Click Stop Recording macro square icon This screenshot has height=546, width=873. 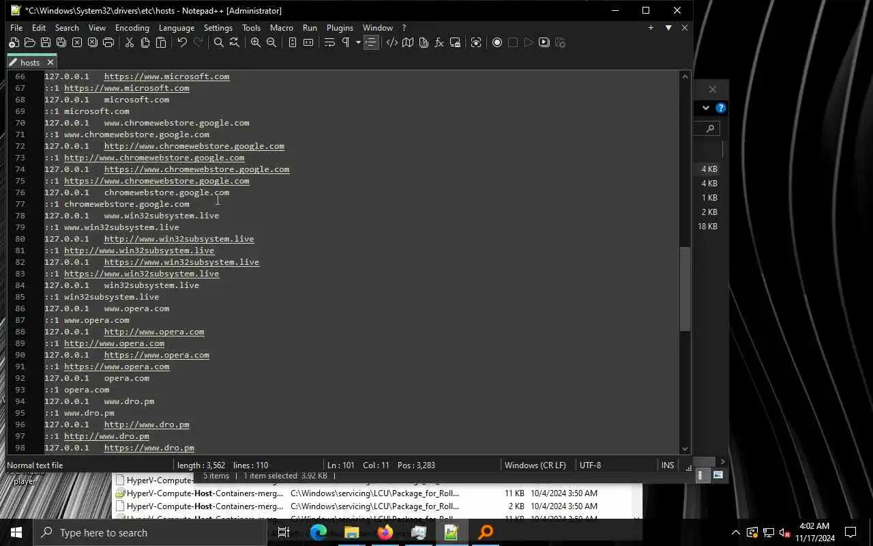click(513, 42)
